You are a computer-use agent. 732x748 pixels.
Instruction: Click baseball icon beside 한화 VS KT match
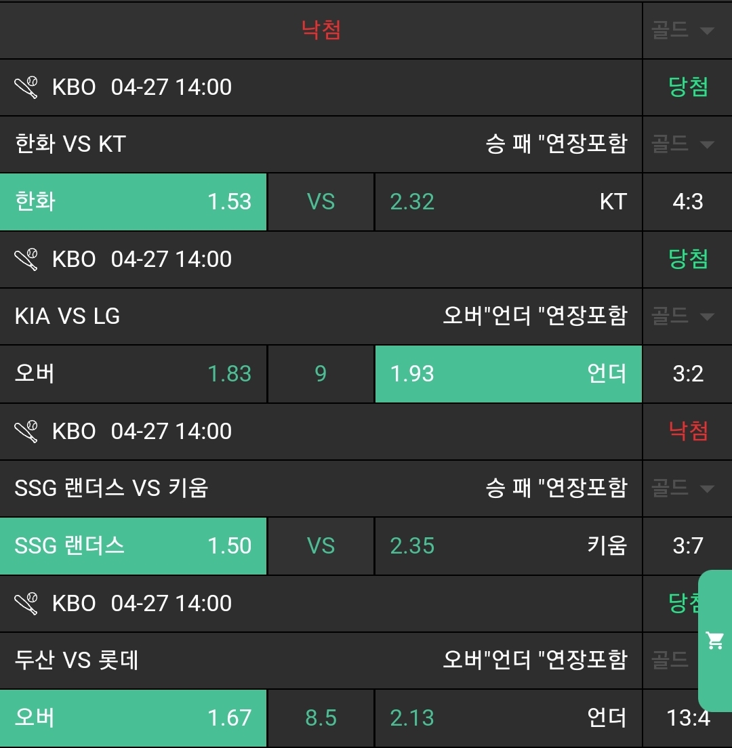point(26,87)
